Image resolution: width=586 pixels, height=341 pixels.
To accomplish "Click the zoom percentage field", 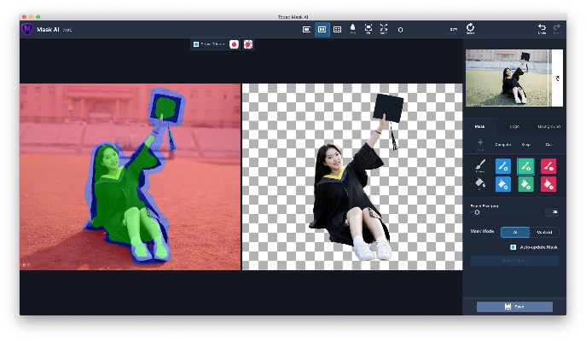I will pyautogui.click(x=453, y=30).
